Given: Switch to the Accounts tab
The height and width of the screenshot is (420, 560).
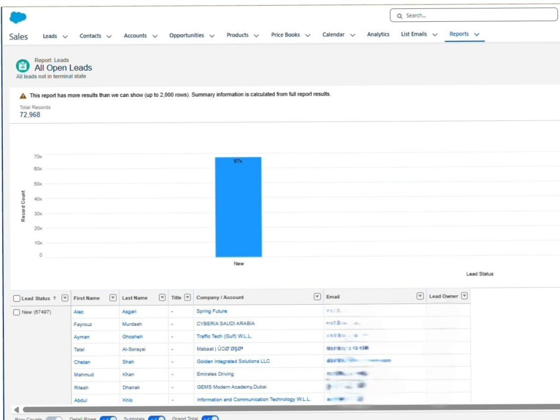Looking at the screenshot, I should coord(135,36).
